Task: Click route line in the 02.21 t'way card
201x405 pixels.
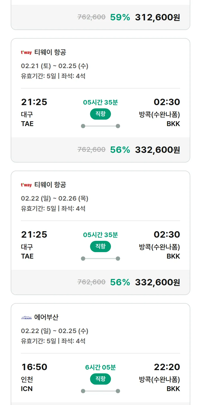Action: tap(100, 126)
